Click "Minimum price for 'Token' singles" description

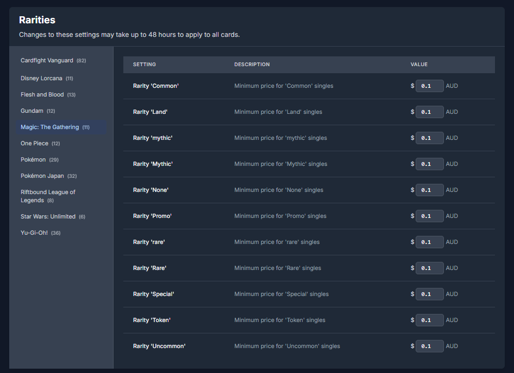(x=280, y=320)
